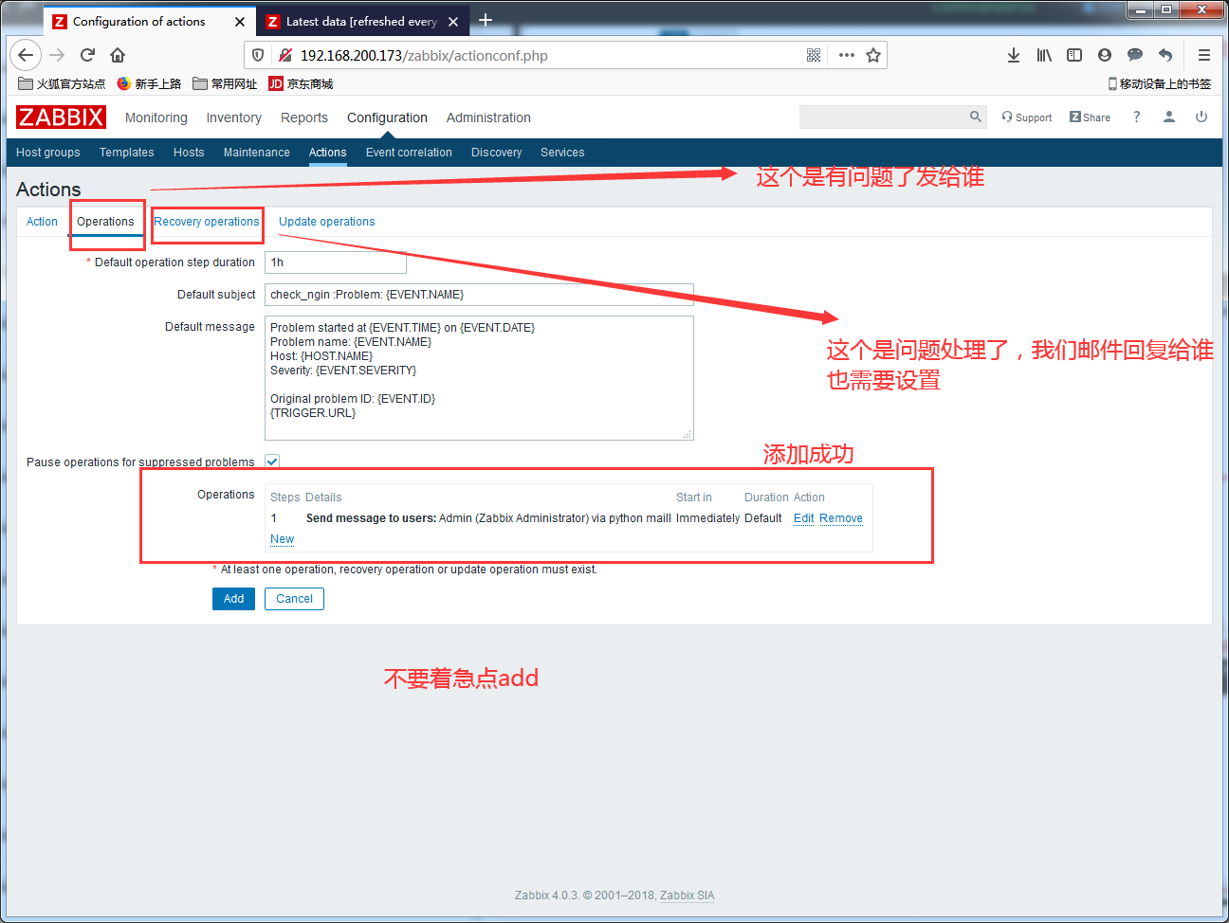
Task: Focus the Default operation step duration field
Action: coord(336,262)
